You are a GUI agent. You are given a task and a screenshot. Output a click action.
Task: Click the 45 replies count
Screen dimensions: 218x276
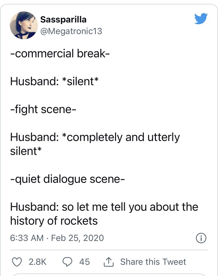[84, 262]
